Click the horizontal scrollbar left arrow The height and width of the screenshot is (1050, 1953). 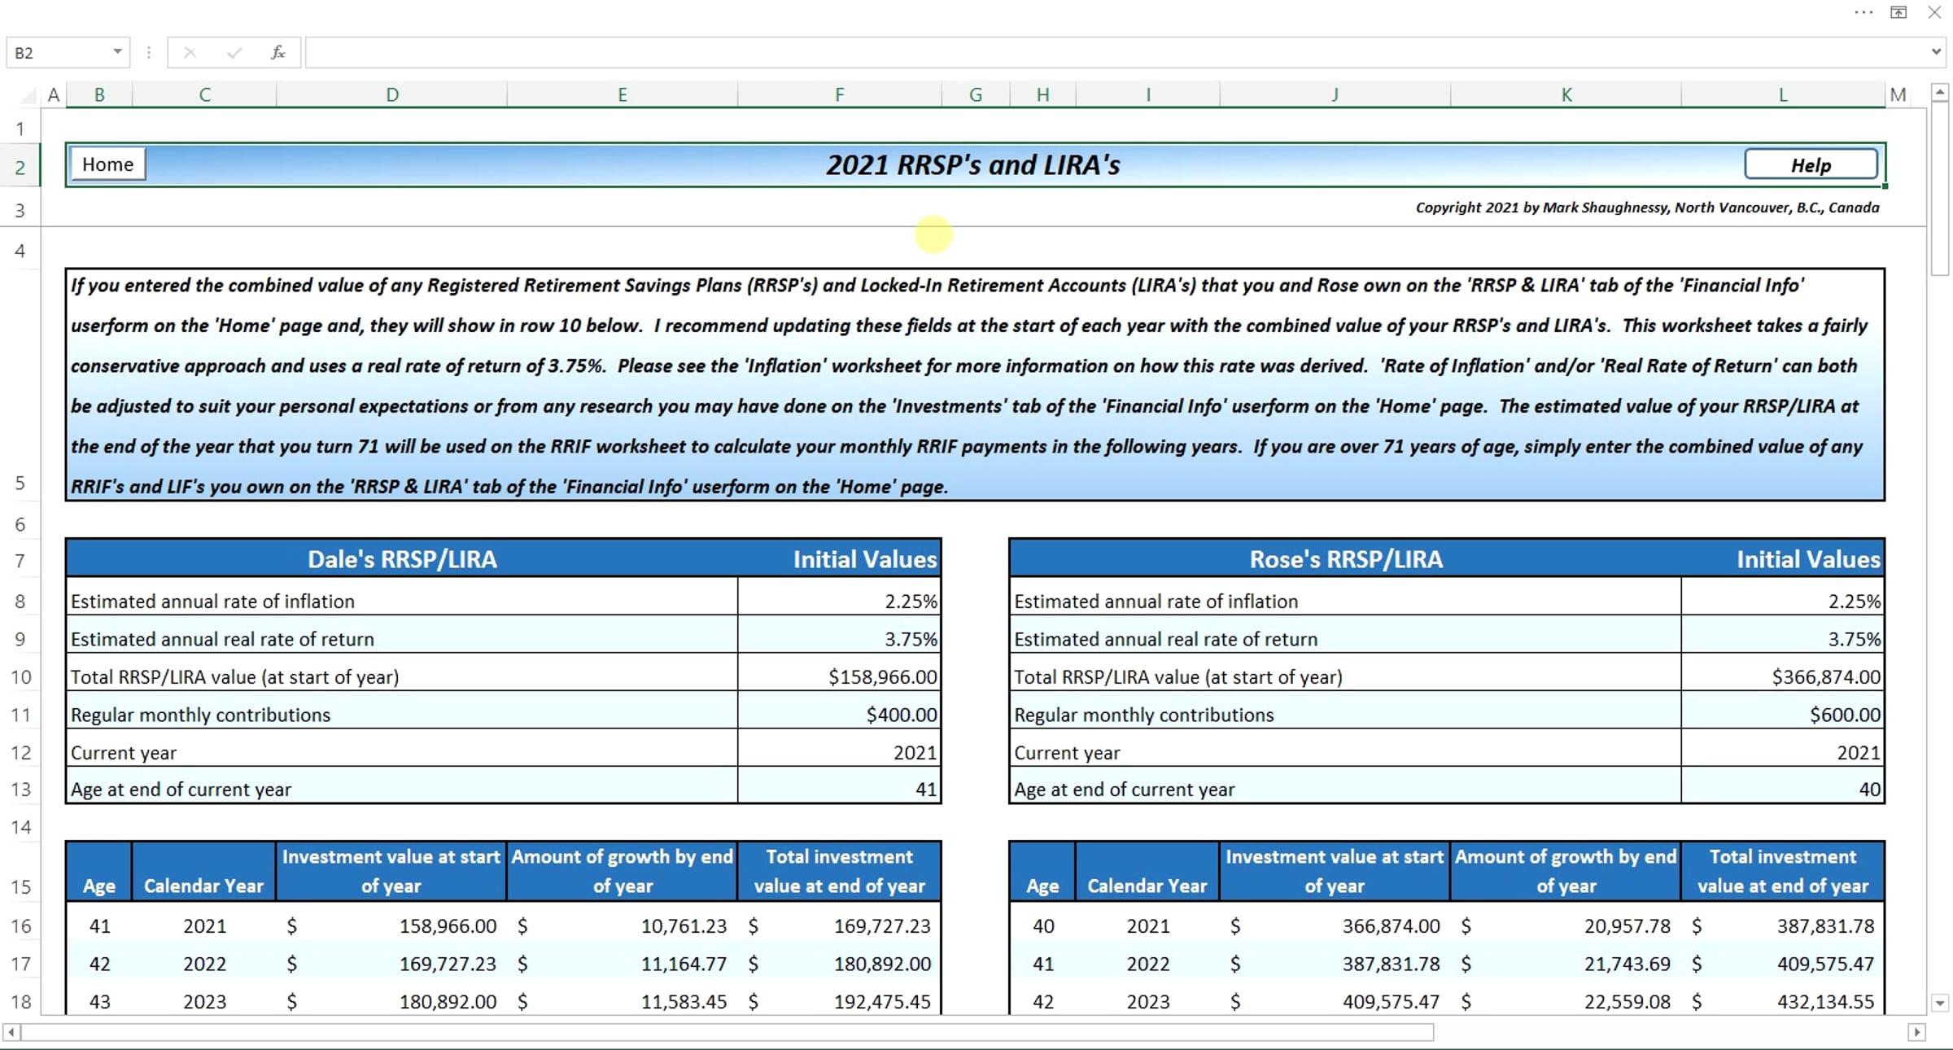(11, 1032)
